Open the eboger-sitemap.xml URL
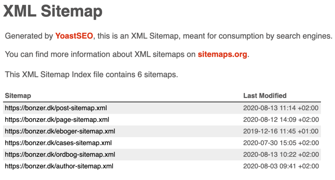Image resolution: width=335 pixels, height=180 pixels. point(60,131)
